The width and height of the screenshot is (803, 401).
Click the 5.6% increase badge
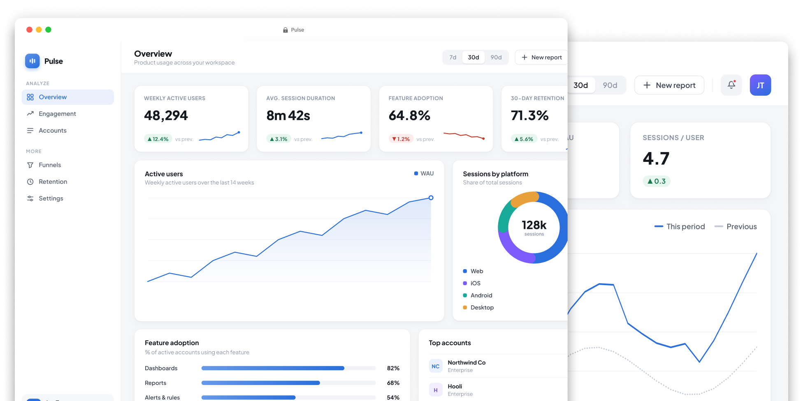(x=524, y=139)
